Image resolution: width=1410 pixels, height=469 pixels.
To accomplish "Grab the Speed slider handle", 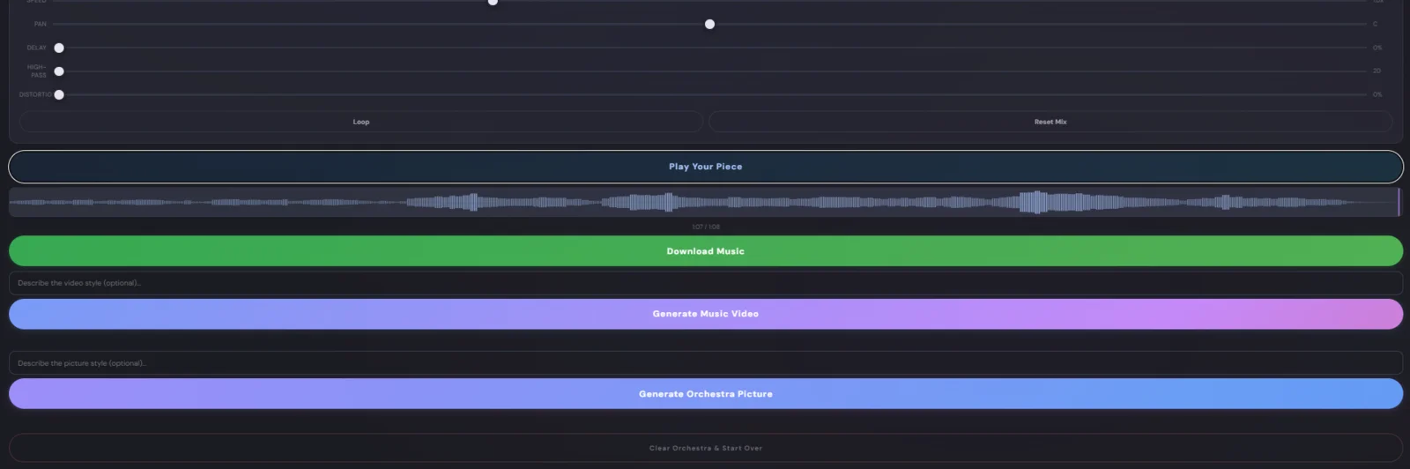I will [x=493, y=2].
